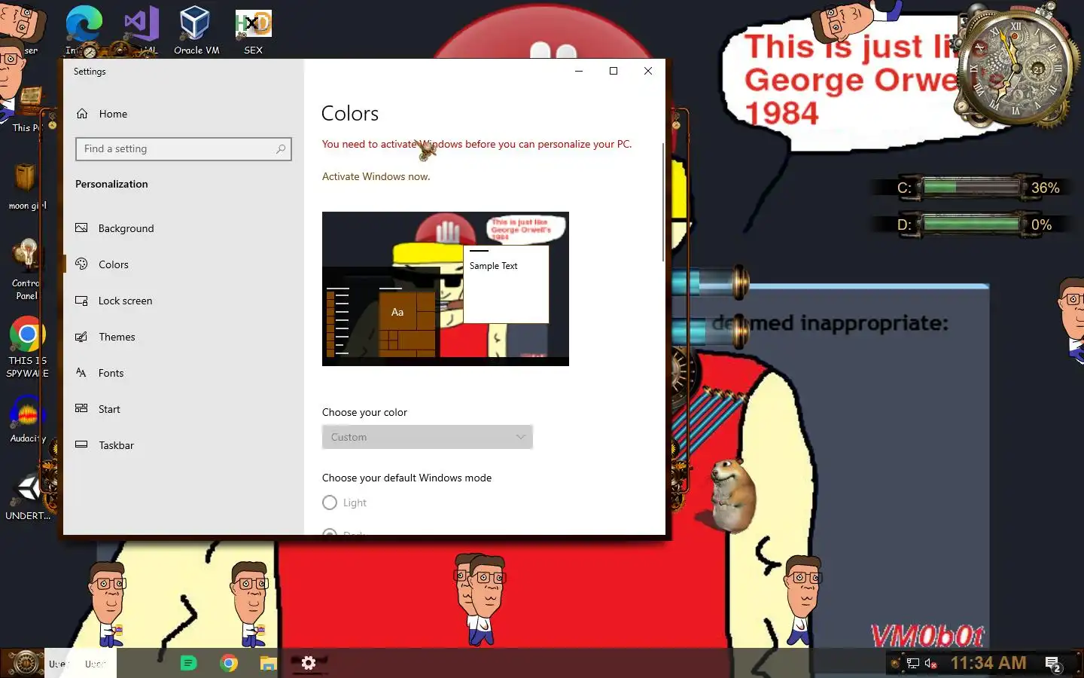Open the Visual Studio desktop shortcut
This screenshot has width=1084, height=678.
pos(142,30)
